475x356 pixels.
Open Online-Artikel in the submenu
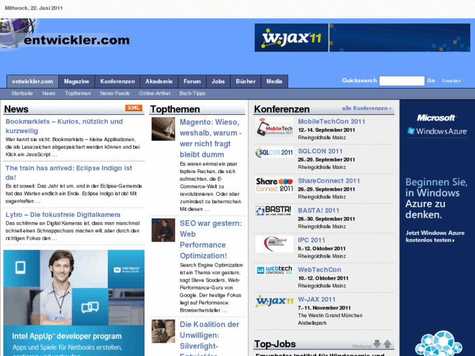pos(154,93)
